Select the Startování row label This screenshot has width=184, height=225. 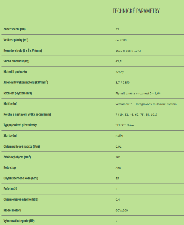click(x=10, y=136)
